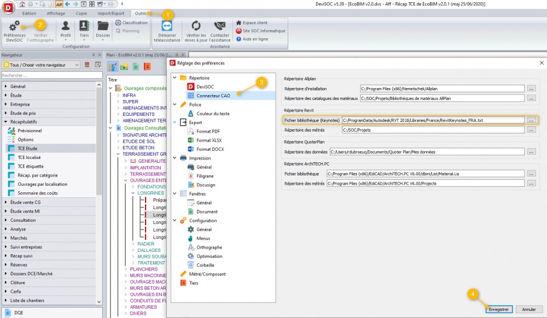Select Métré/Composant preferences item
Screen dimensions: 547x318
tap(207, 274)
